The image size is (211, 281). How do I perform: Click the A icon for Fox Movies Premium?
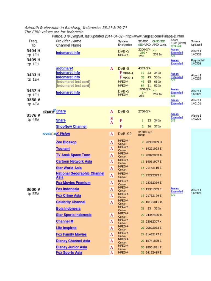tap(112, 183)
